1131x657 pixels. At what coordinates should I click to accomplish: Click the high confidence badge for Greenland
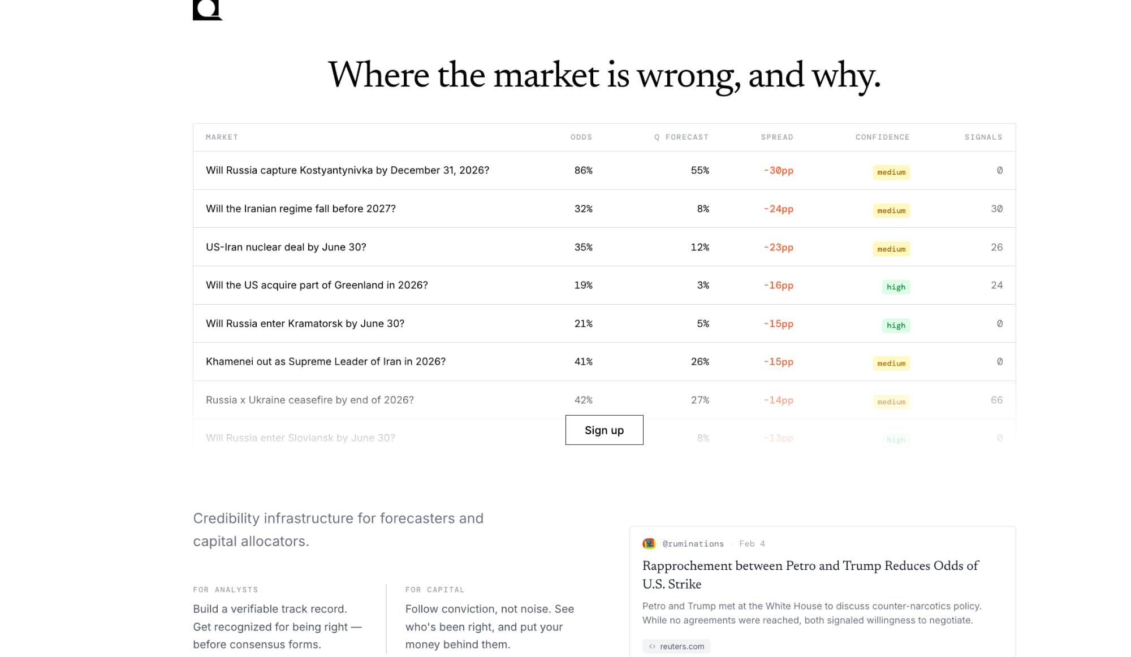[896, 287]
